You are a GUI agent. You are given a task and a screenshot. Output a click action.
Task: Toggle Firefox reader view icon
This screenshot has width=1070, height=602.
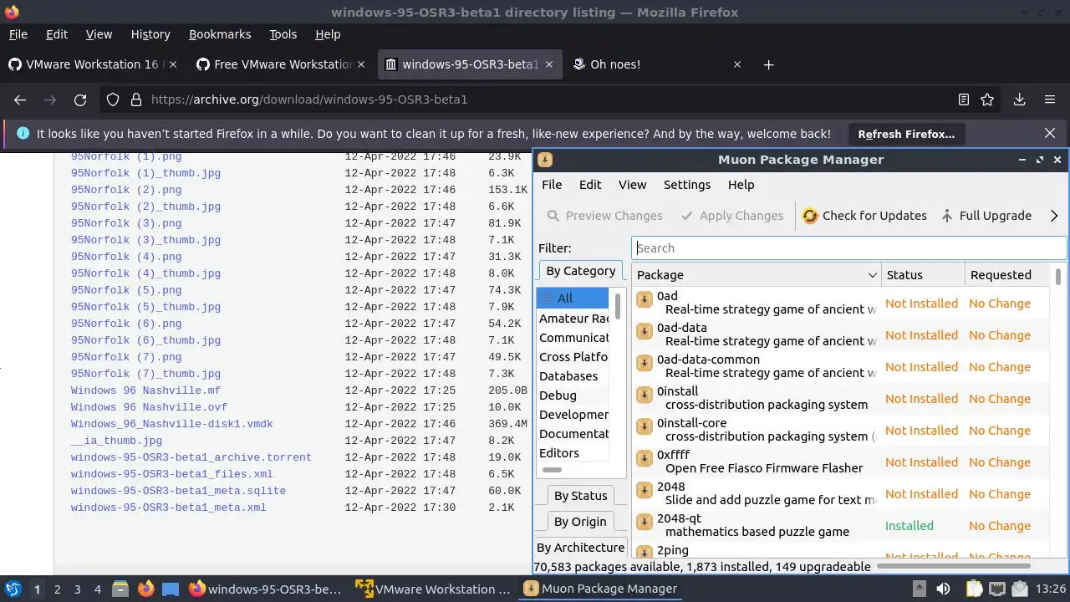coord(964,99)
